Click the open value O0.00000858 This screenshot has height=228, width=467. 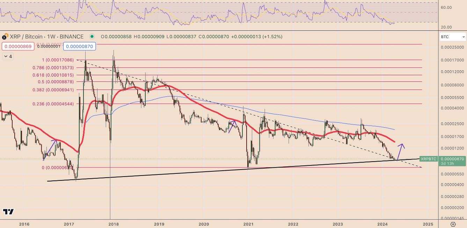[116, 37]
